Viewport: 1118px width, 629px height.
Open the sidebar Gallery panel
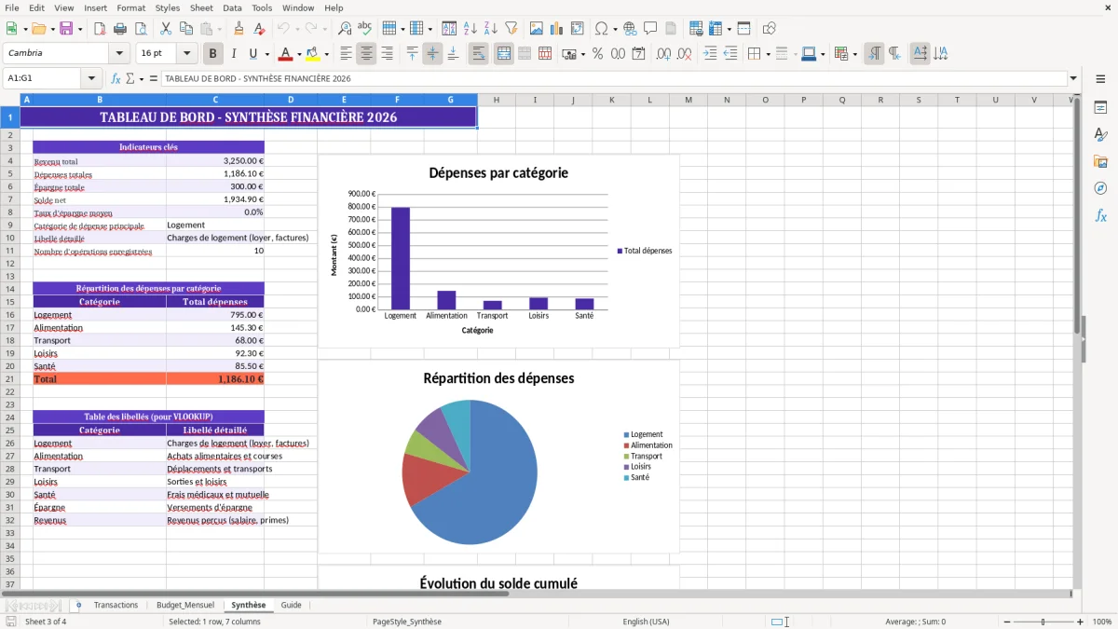click(x=1100, y=162)
